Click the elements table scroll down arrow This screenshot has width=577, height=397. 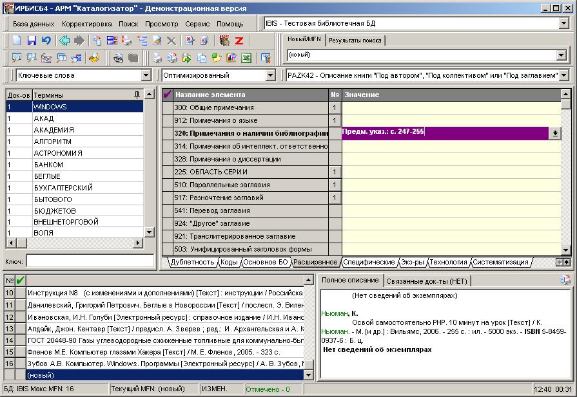click(x=566, y=250)
